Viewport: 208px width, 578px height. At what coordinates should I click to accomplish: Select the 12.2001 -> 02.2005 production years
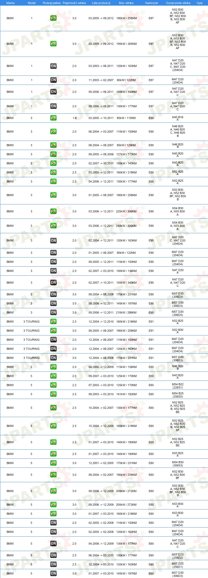point(101,463)
